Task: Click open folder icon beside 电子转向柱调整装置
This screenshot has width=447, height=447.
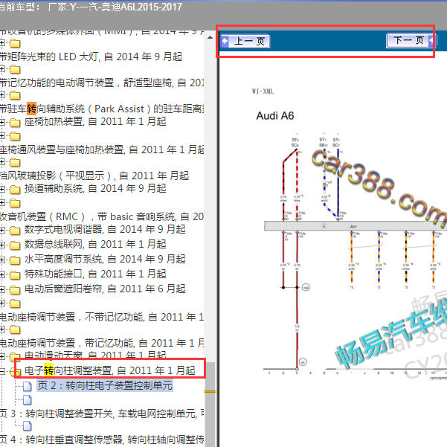Action: click(x=16, y=371)
